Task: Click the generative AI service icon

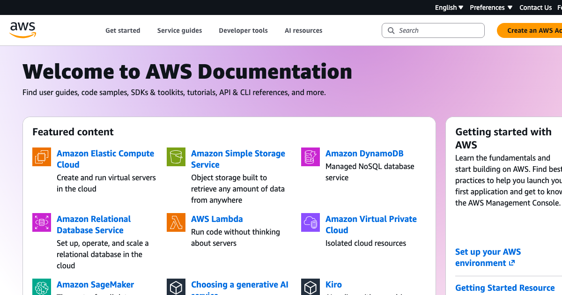Action: [176, 287]
